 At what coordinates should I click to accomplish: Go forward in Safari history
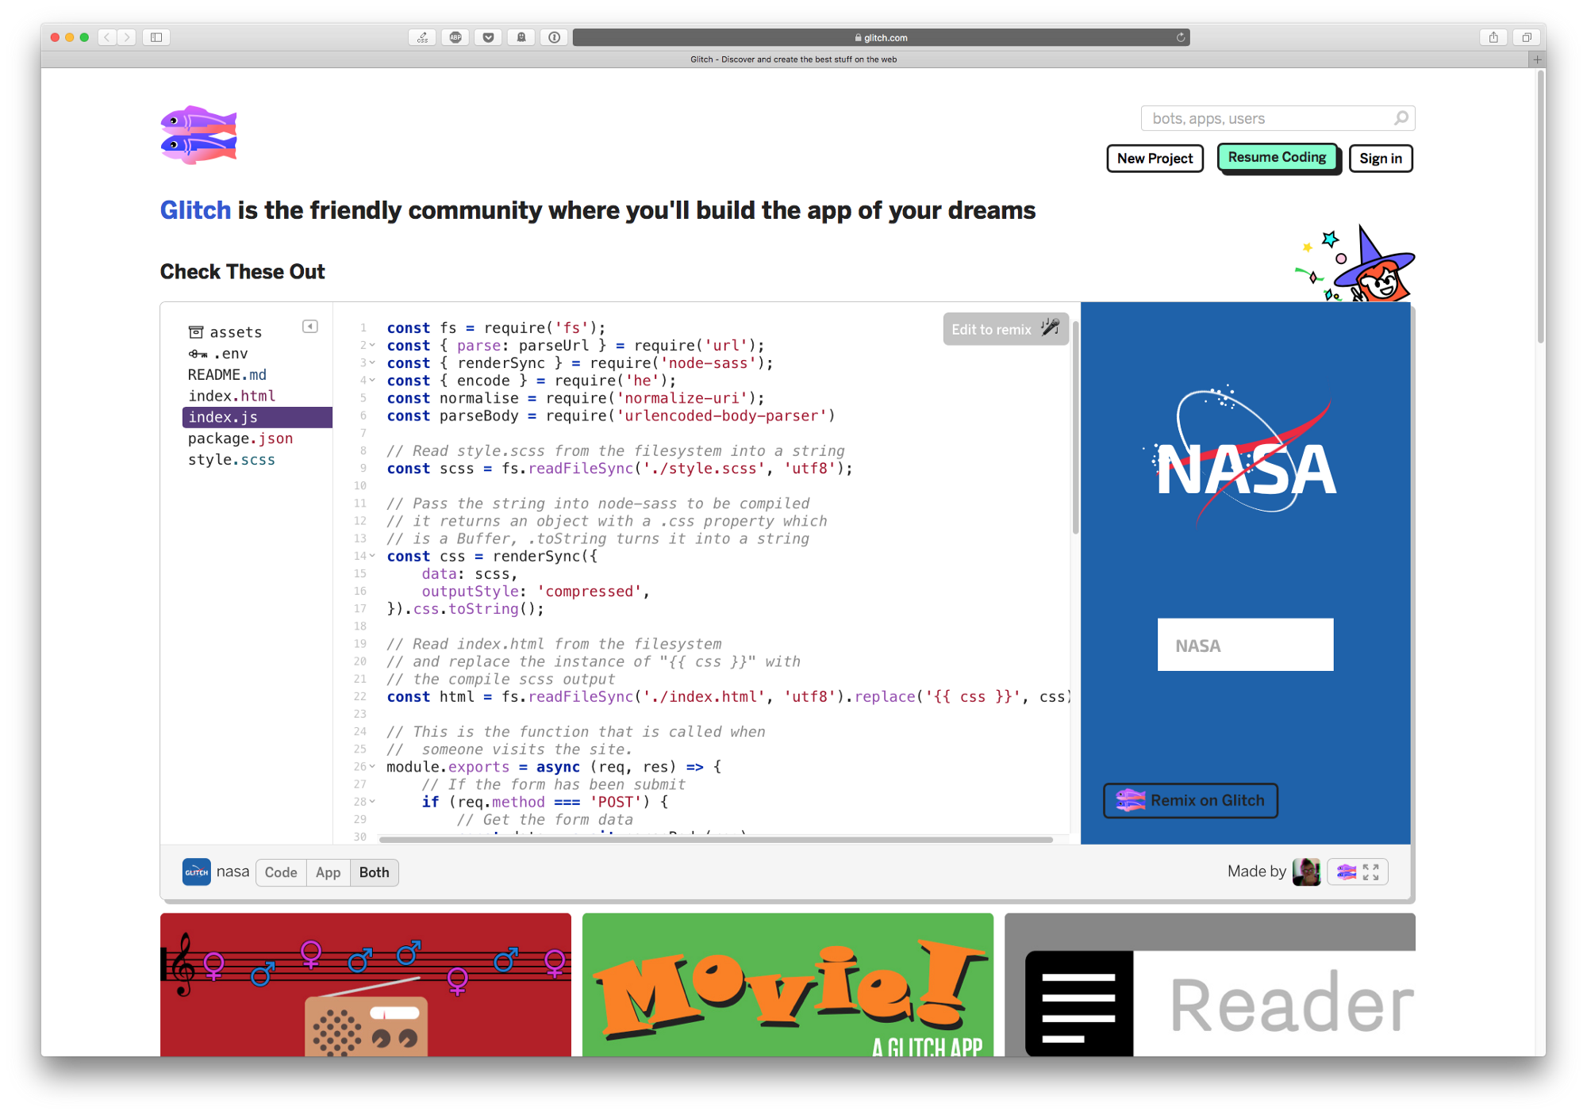127,37
